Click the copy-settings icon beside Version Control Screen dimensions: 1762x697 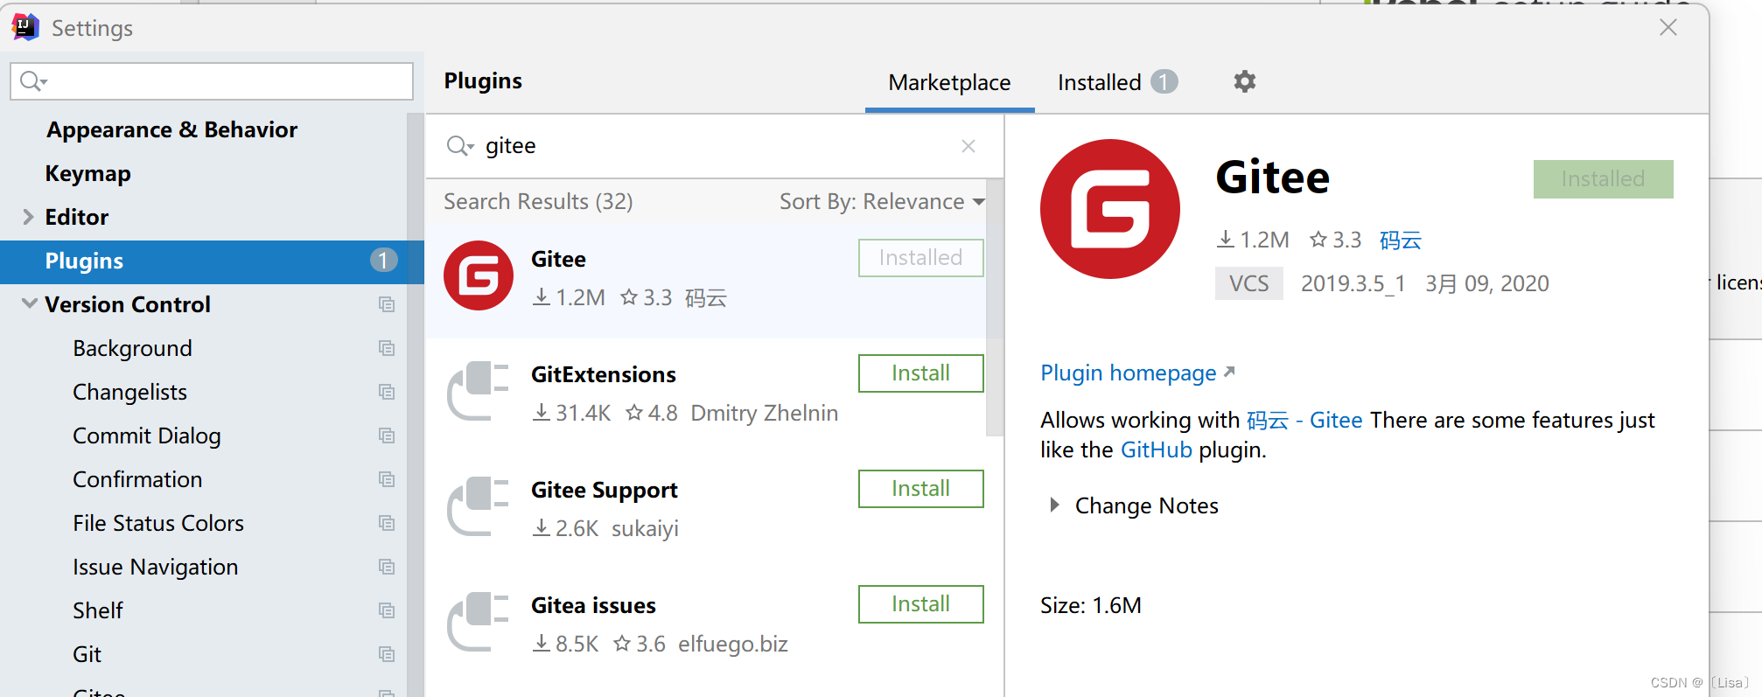coord(388,304)
